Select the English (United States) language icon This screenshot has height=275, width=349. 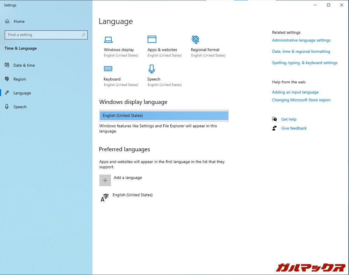pos(105,198)
